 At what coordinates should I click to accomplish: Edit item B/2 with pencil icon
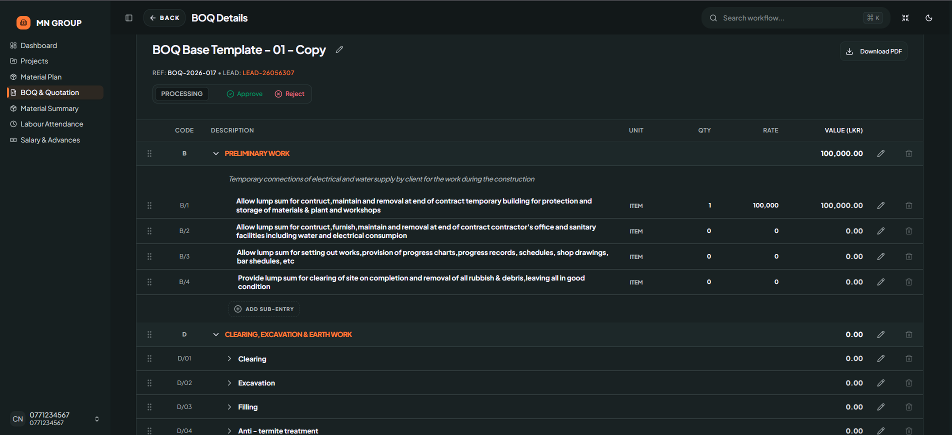(x=881, y=231)
